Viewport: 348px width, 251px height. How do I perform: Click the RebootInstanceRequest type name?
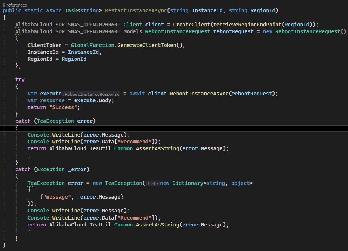point(178,31)
